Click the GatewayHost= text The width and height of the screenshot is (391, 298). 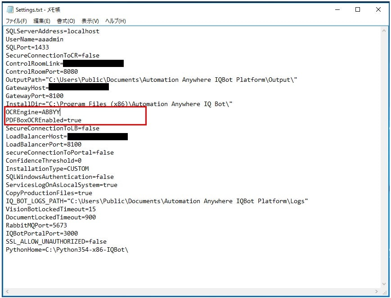pos(27,88)
